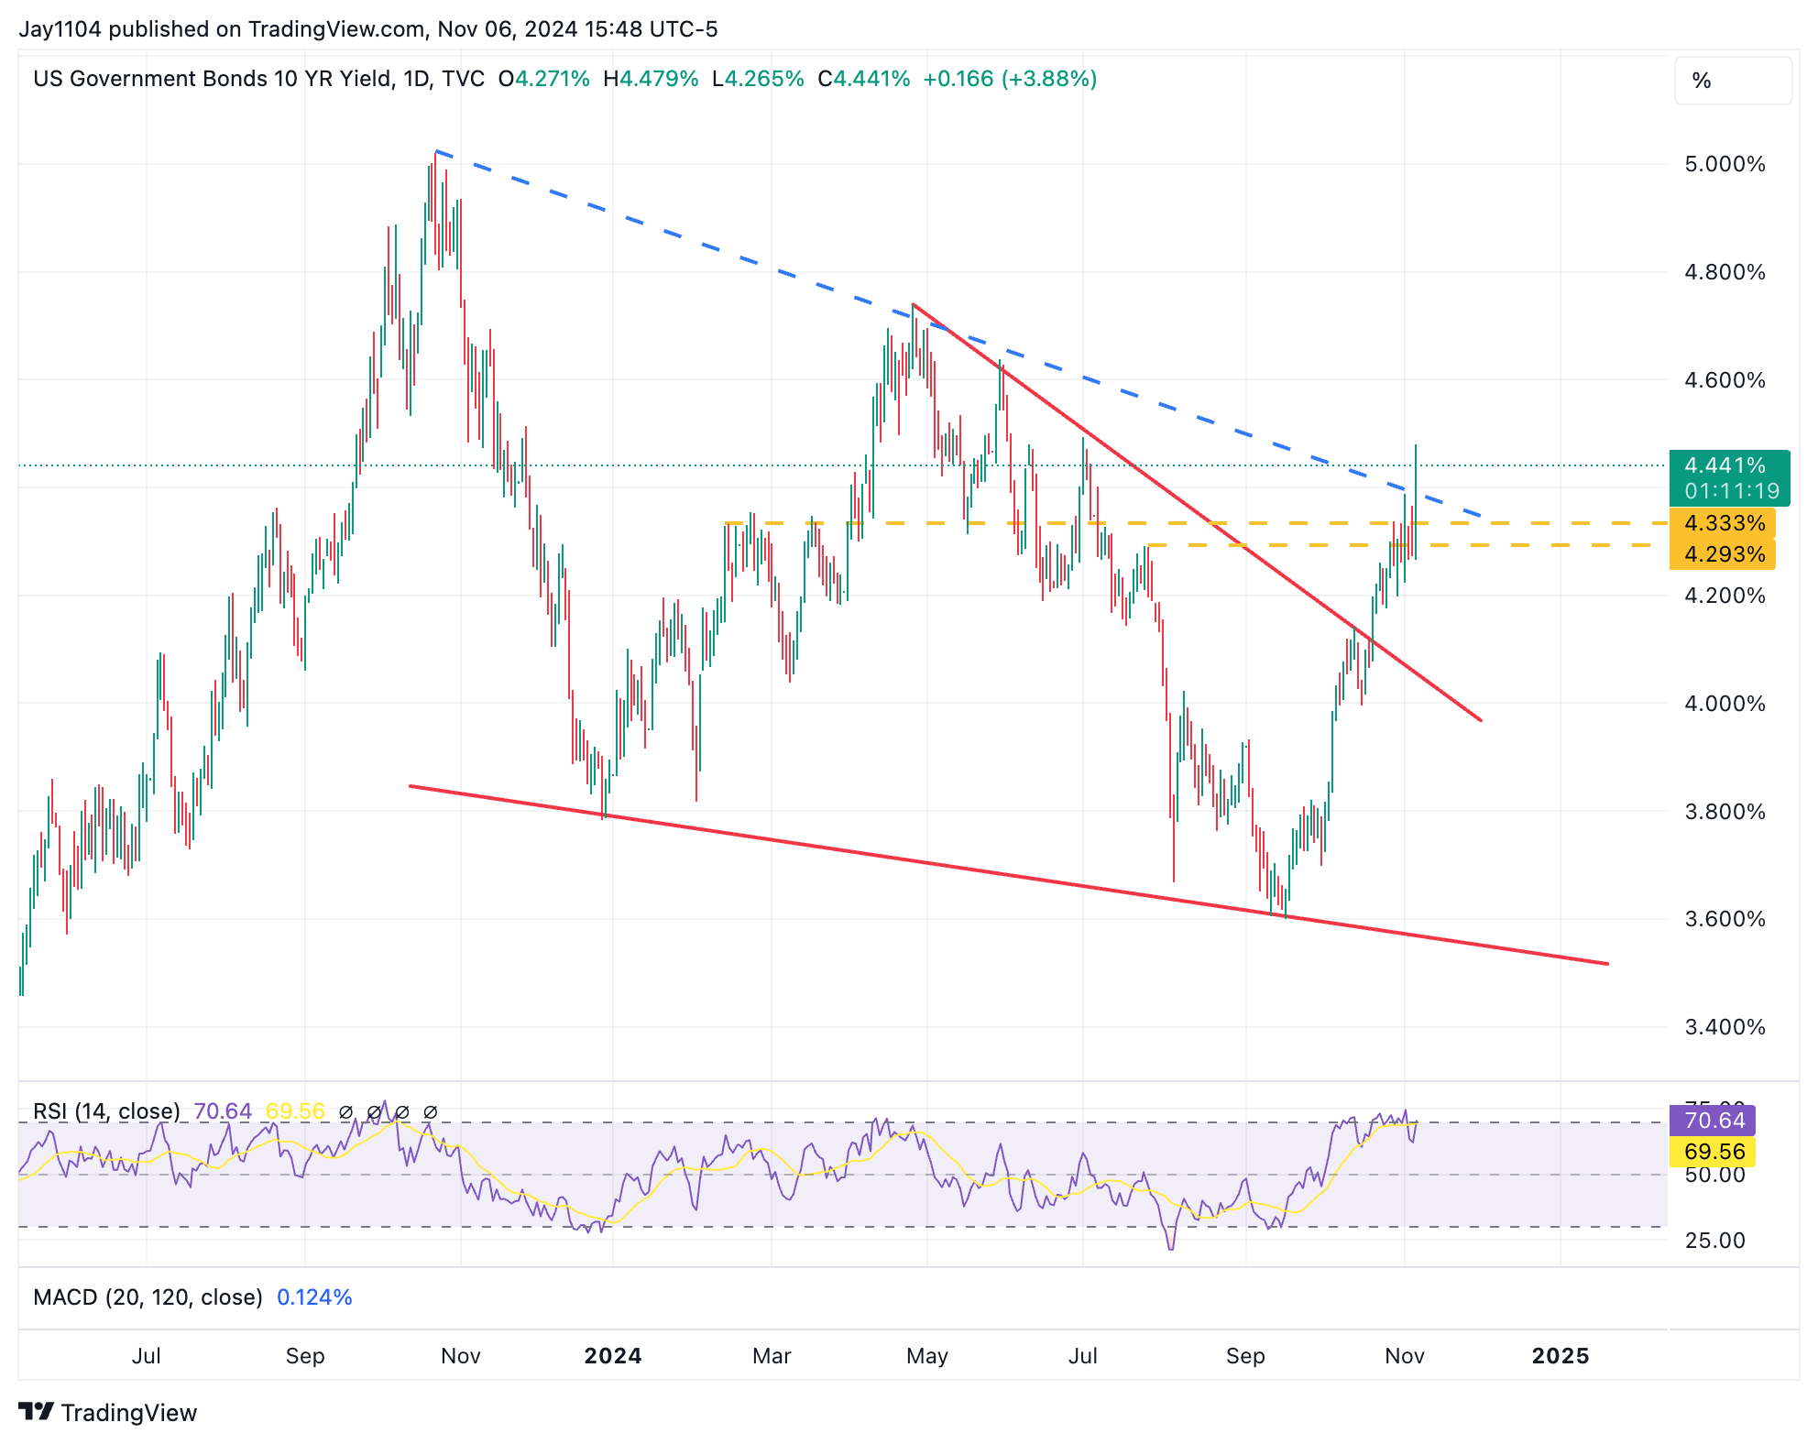Click the 4.000% price axis label

coord(1725,704)
